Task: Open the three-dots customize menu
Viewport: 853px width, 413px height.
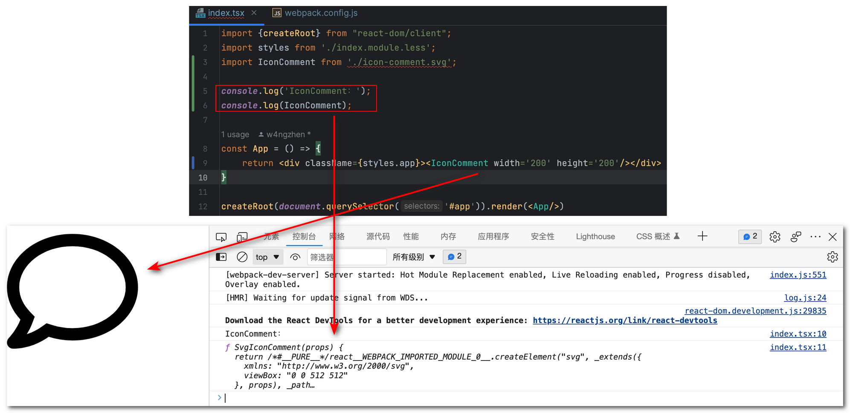Action: (x=815, y=237)
